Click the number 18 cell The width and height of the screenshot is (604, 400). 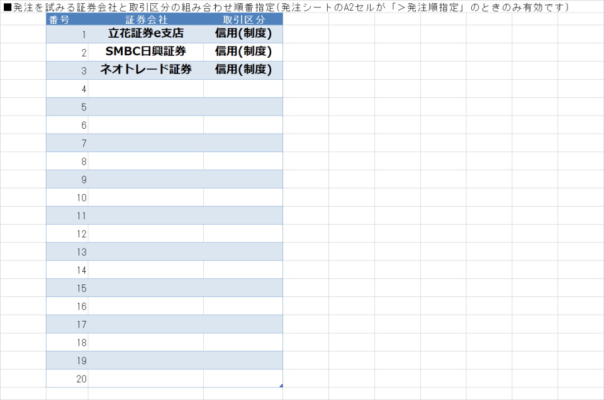click(x=67, y=342)
